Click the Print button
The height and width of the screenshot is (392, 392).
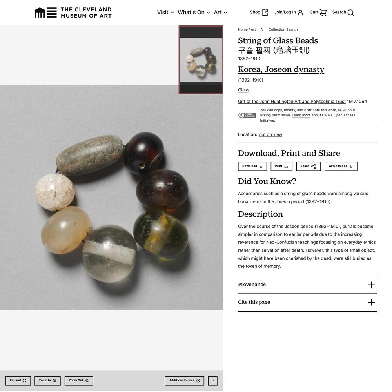[x=281, y=166]
